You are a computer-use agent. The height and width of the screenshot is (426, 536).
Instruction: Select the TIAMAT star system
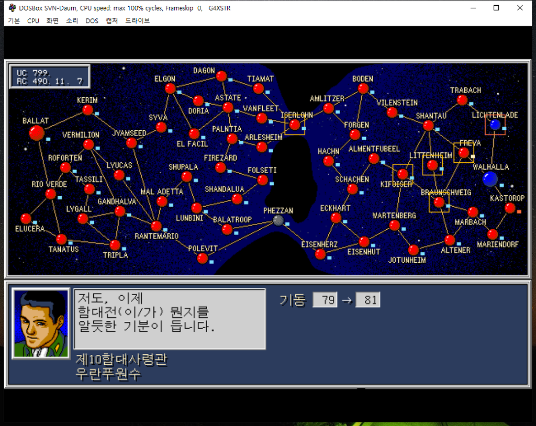259,88
